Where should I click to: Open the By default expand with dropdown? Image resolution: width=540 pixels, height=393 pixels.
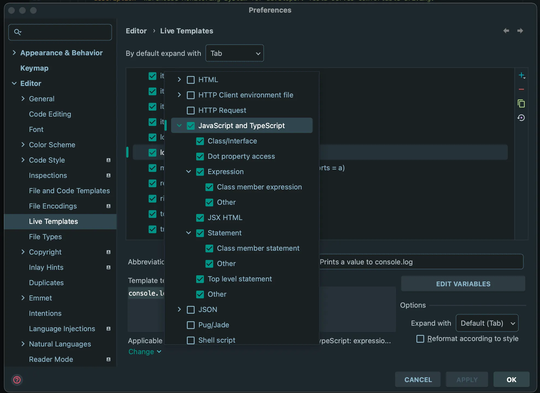click(234, 53)
